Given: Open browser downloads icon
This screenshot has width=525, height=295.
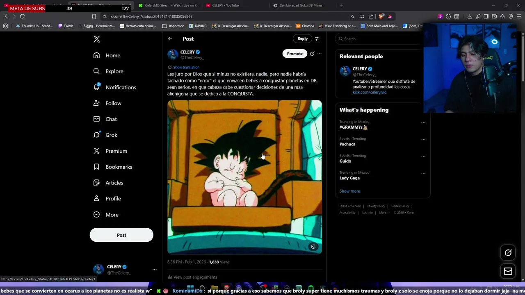Looking at the screenshot, I should (x=470, y=16).
